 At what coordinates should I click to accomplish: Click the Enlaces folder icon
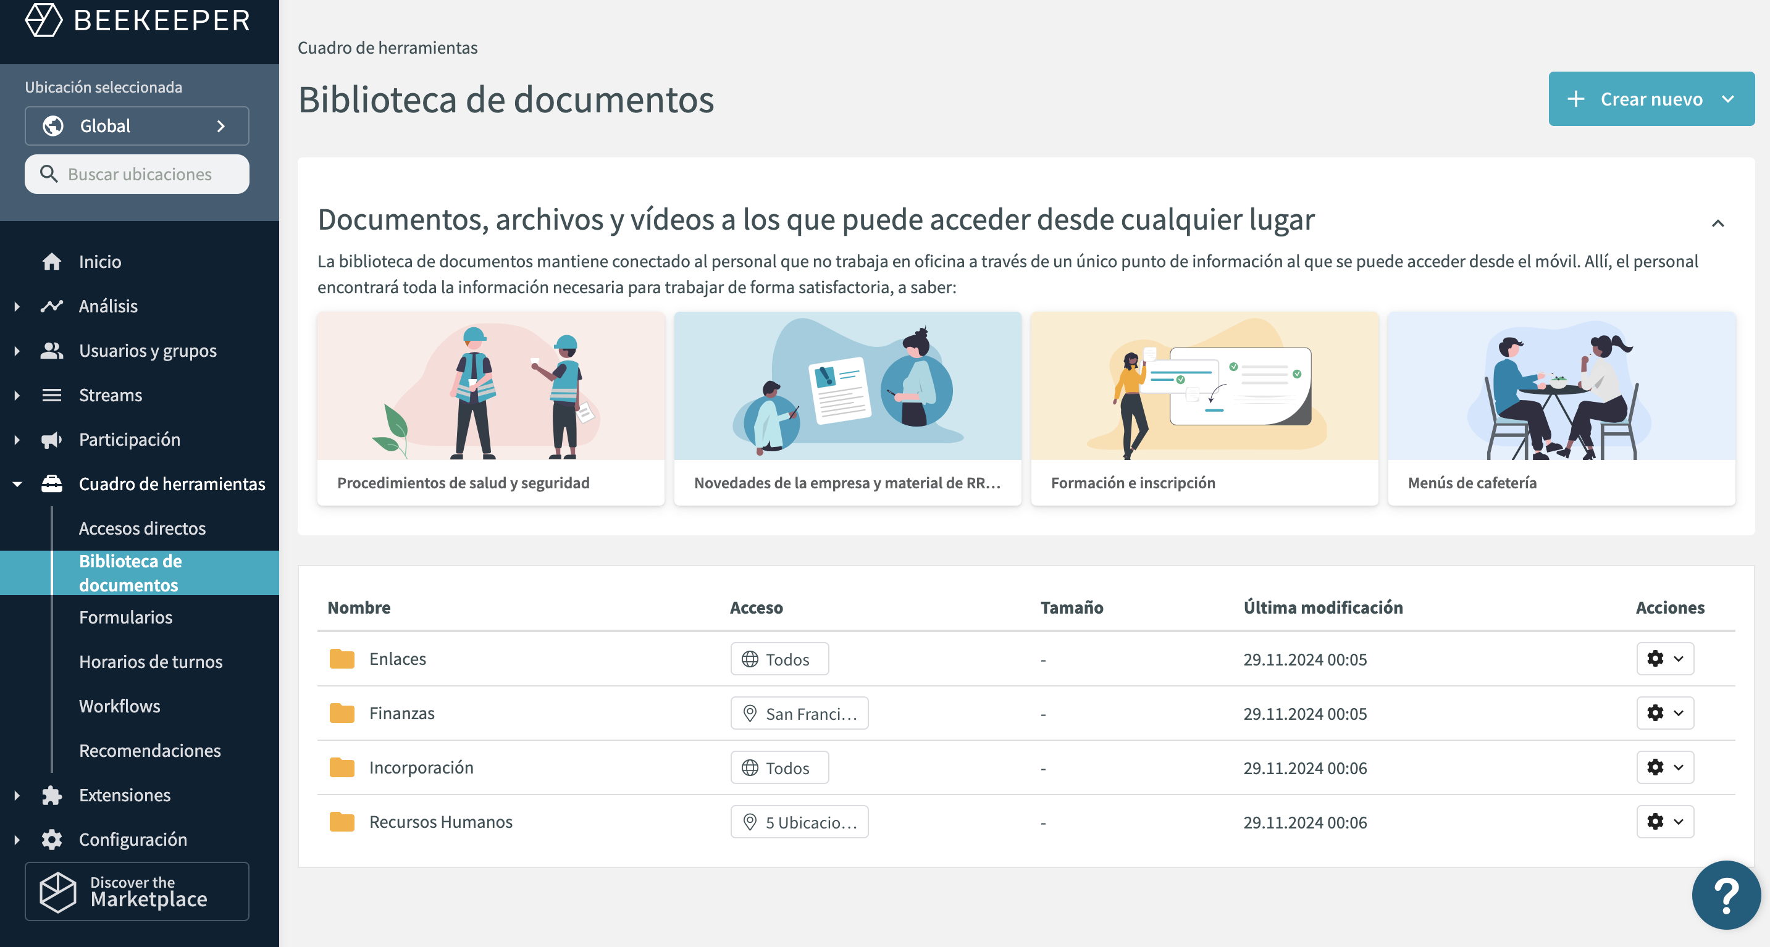click(x=342, y=659)
